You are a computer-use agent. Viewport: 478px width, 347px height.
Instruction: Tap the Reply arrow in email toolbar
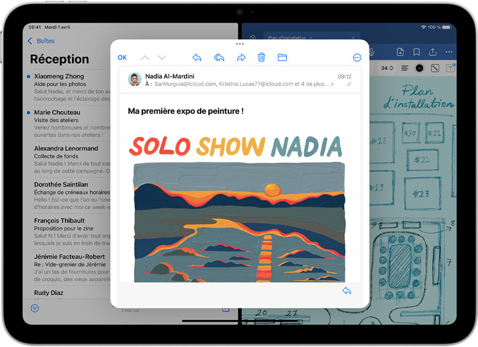coord(197,57)
